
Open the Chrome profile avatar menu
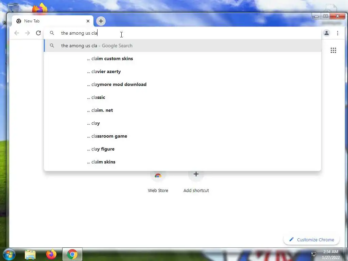coord(327,33)
